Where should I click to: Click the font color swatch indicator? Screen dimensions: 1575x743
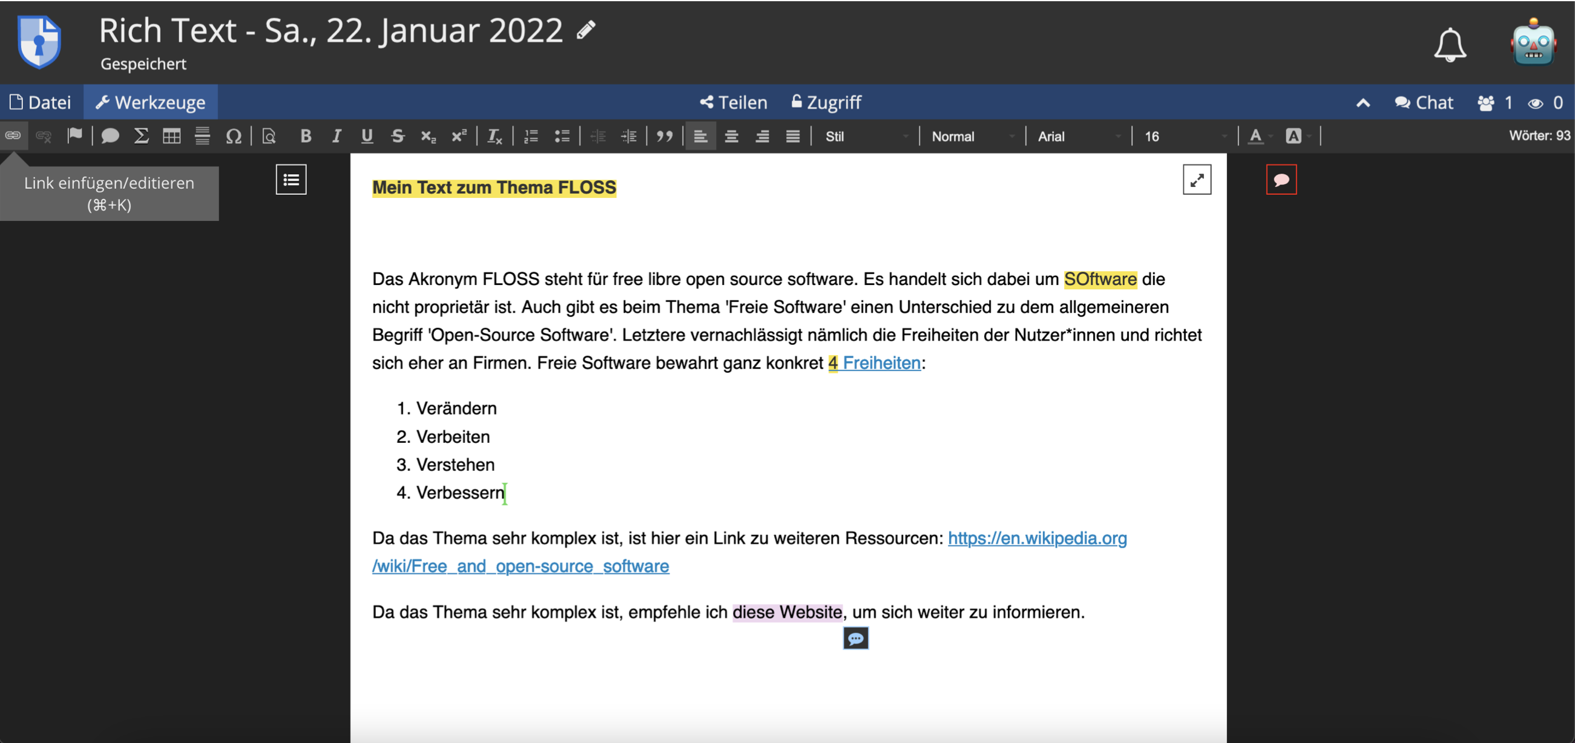click(x=1257, y=136)
